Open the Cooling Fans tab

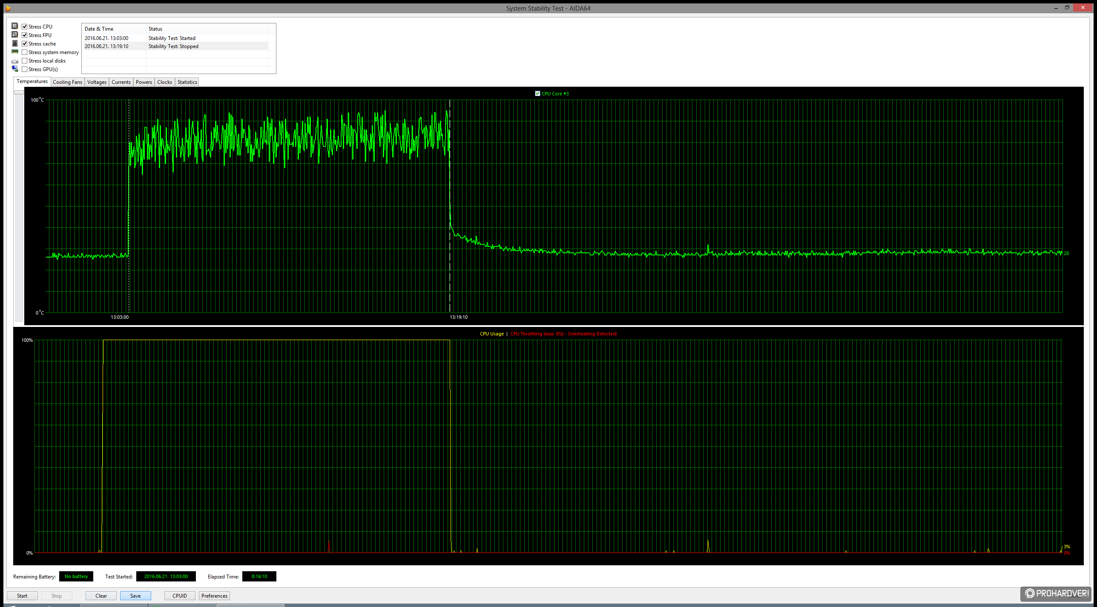click(x=67, y=82)
